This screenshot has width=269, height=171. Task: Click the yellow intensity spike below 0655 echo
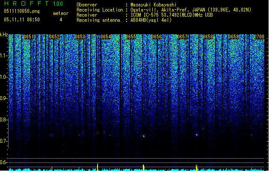143,168
